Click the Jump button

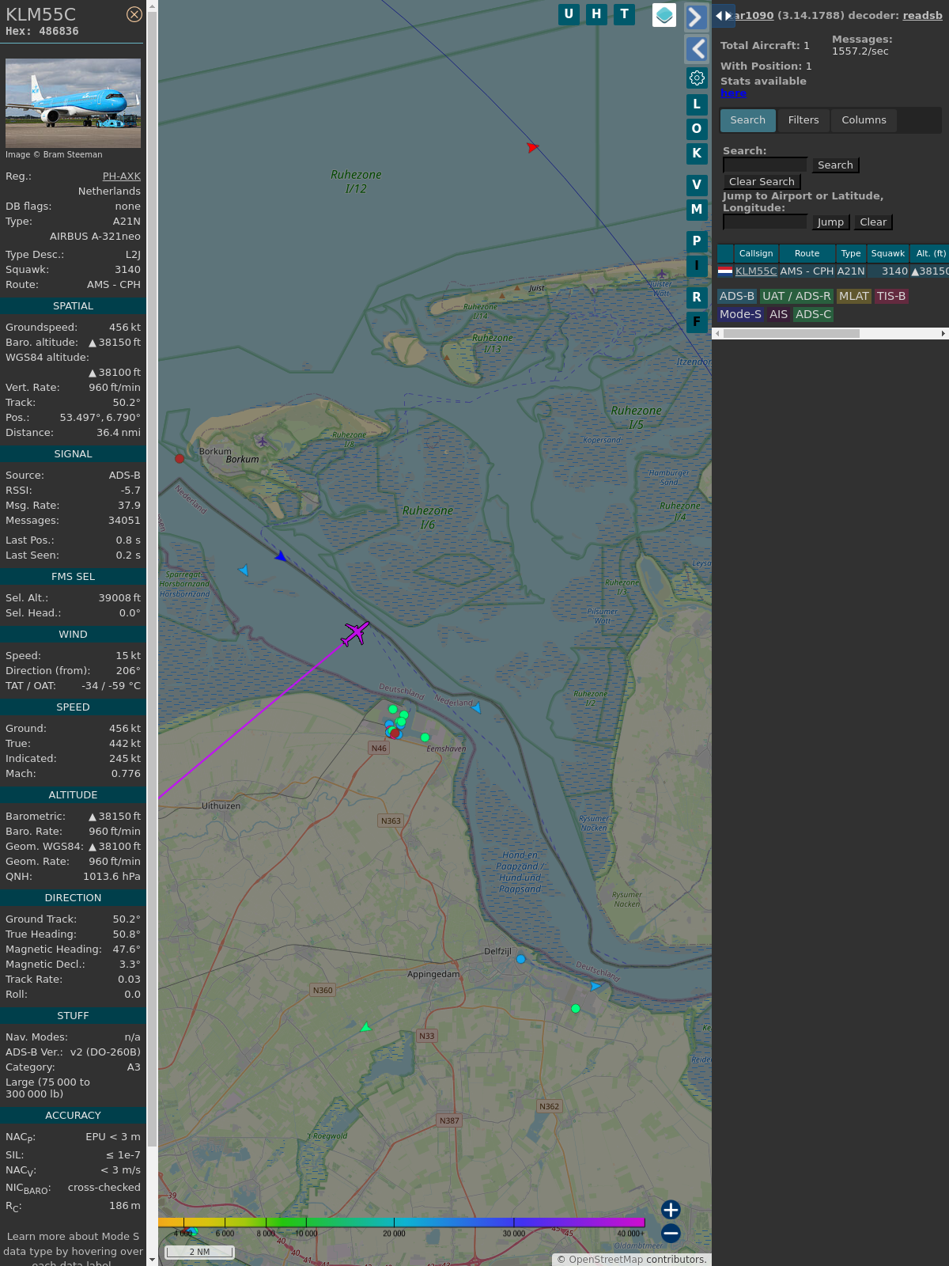830,222
